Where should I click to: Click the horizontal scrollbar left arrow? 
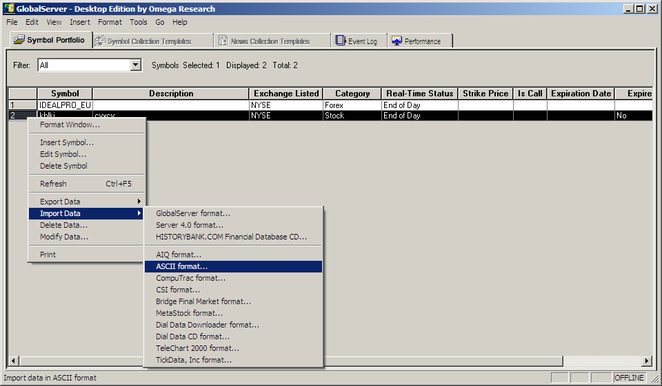pyautogui.click(x=14, y=361)
